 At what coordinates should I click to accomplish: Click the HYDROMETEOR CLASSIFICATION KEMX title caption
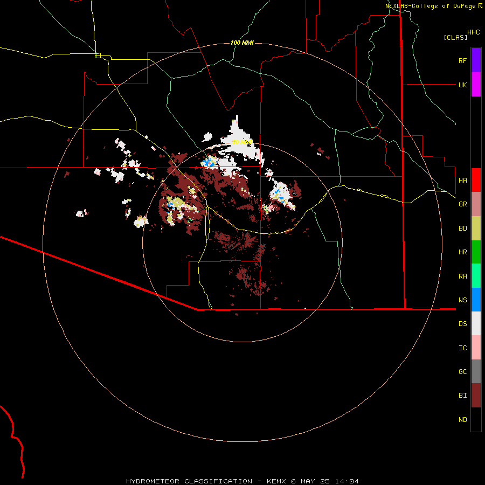coord(242,481)
